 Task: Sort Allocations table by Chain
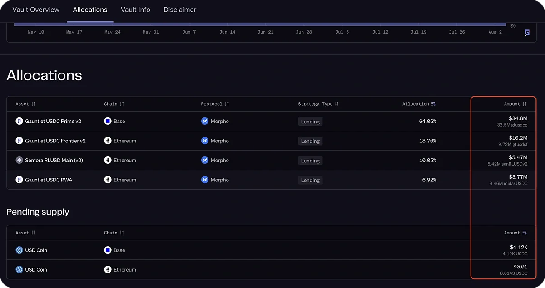[x=114, y=104]
